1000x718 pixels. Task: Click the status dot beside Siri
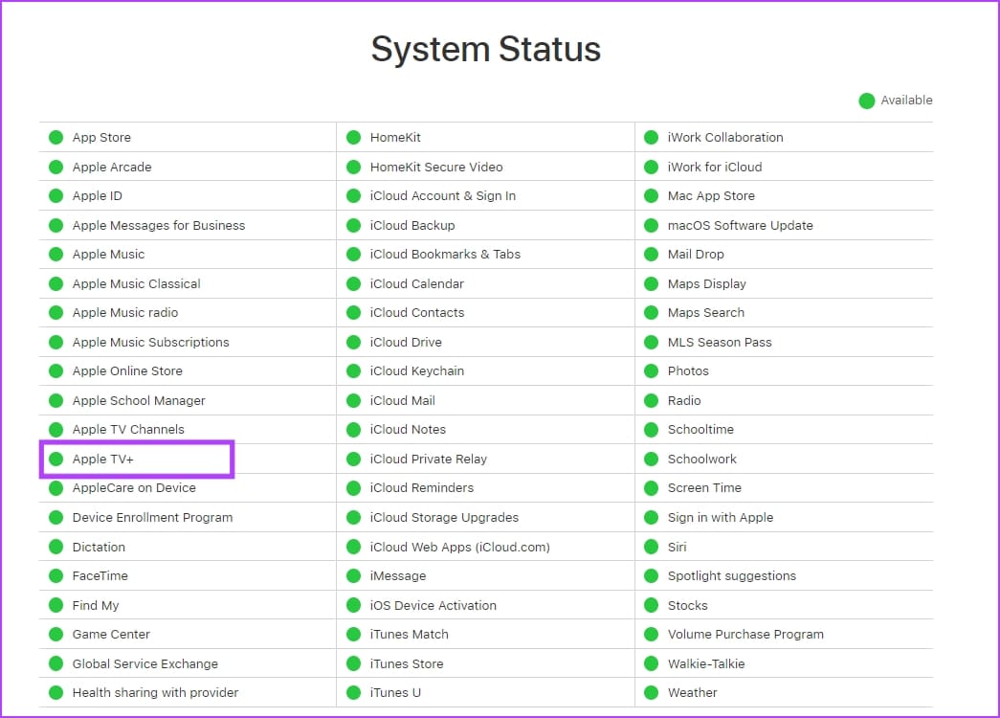[x=651, y=547]
